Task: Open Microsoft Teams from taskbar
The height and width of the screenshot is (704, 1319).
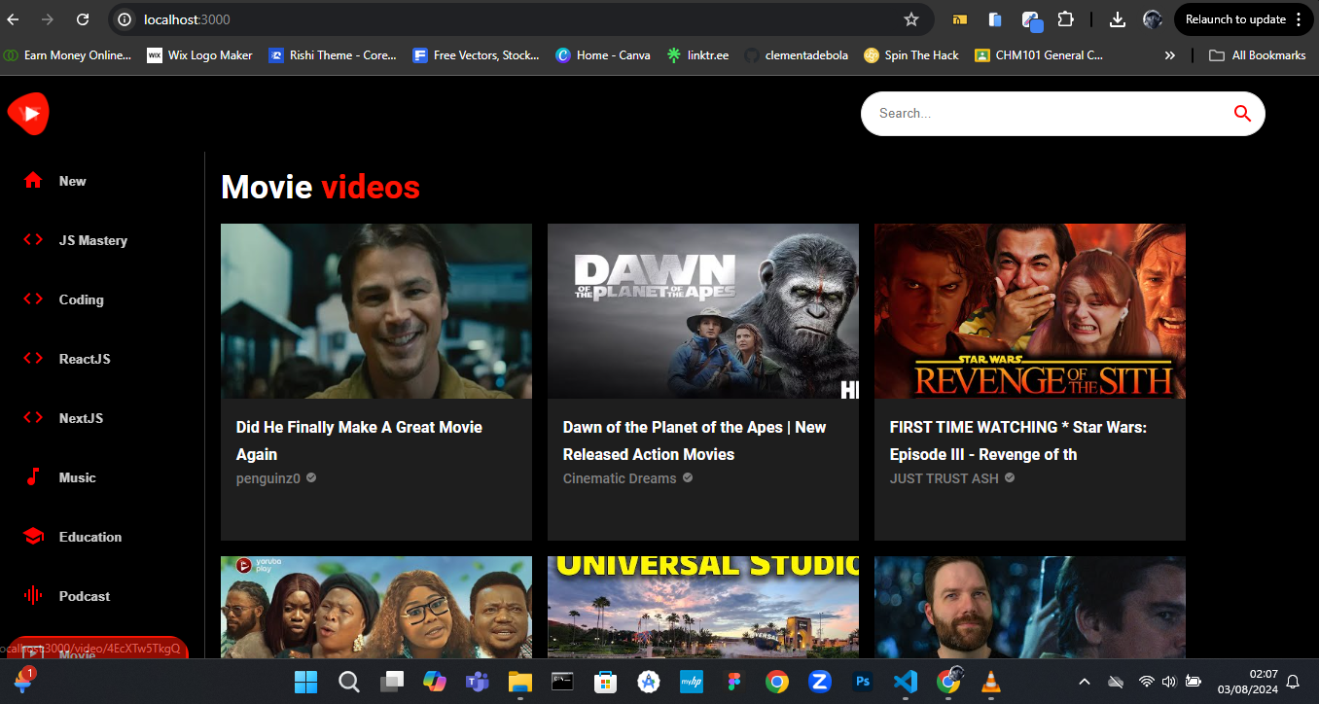Action: pos(477,682)
